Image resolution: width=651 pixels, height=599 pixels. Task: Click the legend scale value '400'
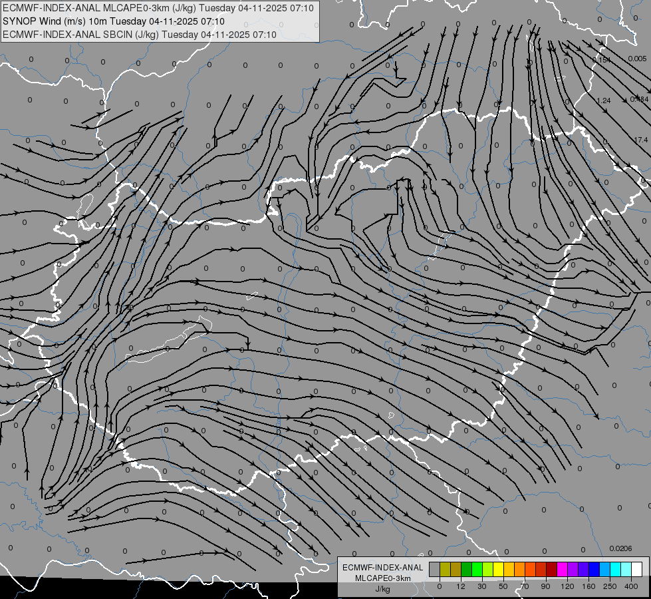point(631,586)
